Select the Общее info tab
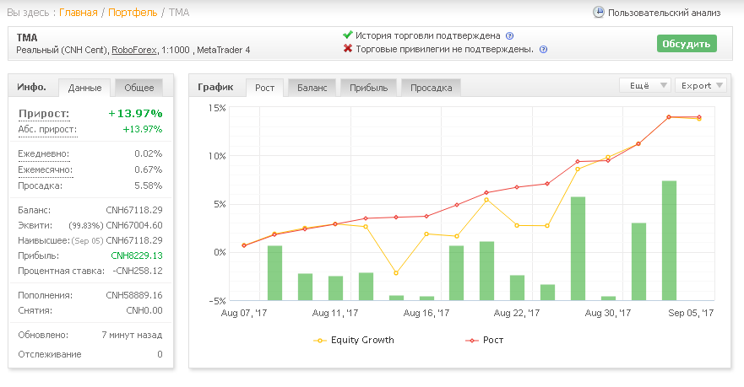The width and height of the screenshot is (744, 387). coord(139,88)
